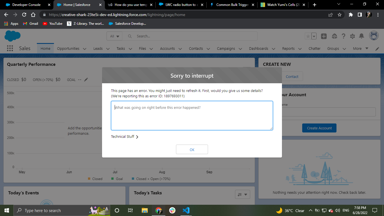
Task: Open the Today's Tasks sort dropdown
Action: tap(242, 194)
